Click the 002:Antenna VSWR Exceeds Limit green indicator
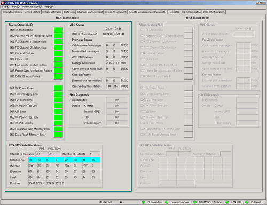Image resolution: width=267 pixels, height=205 pixels. [x=58, y=36]
